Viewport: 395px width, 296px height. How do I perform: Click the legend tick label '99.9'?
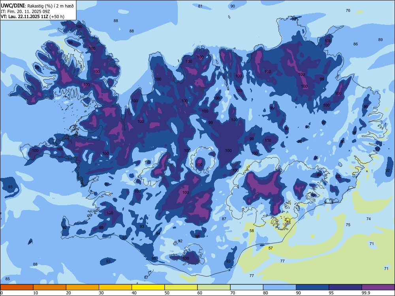366,293
